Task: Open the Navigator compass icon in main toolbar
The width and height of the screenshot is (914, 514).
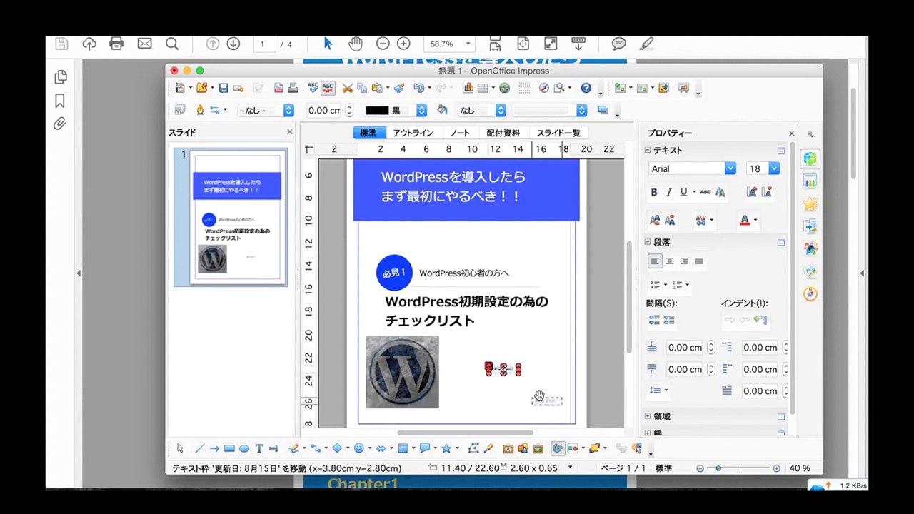Action: pyautogui.click(x=544, y=88)
